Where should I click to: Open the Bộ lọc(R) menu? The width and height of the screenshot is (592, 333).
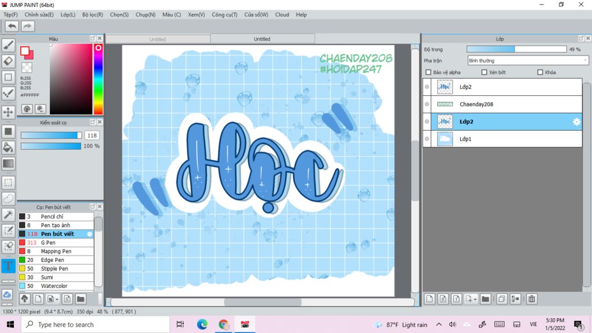pos(92,14)
